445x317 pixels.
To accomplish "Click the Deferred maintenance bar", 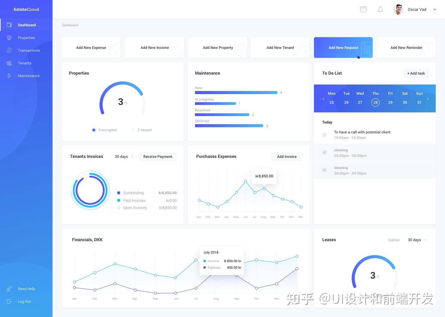I will tap(229, 126).
